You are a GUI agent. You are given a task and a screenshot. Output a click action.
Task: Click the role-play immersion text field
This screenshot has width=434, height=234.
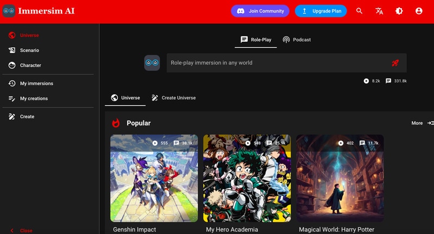click(277, 63)
